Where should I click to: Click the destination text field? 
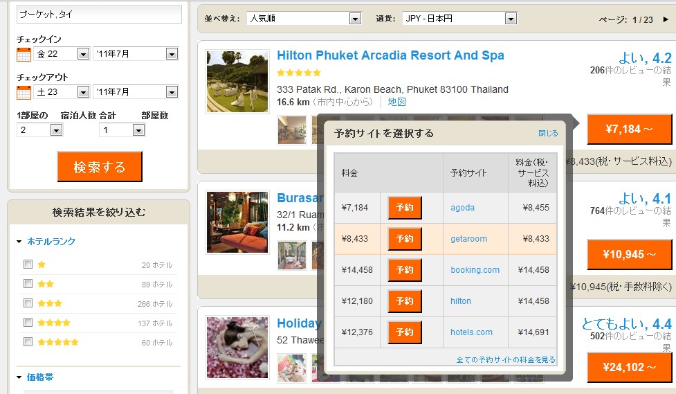(x=99, y=15)
